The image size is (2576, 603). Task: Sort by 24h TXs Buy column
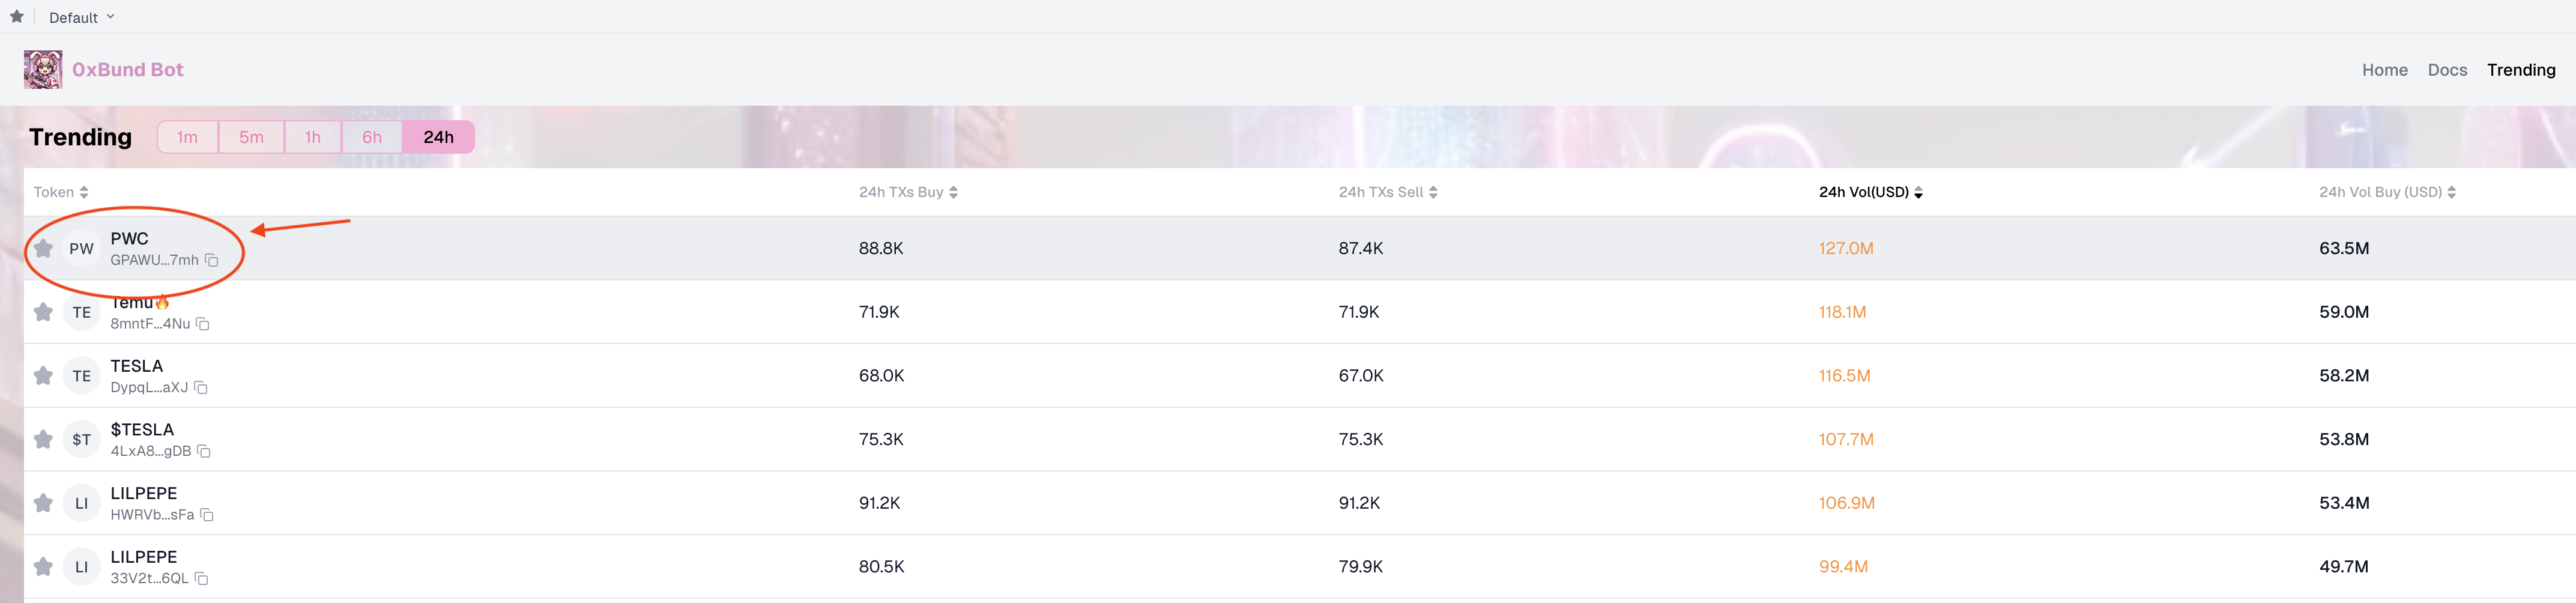pos(907,192)
